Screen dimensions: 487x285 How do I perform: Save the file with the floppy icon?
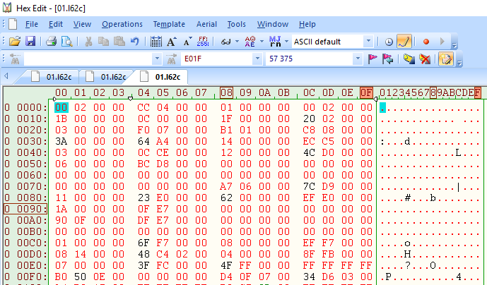[30, 41]
